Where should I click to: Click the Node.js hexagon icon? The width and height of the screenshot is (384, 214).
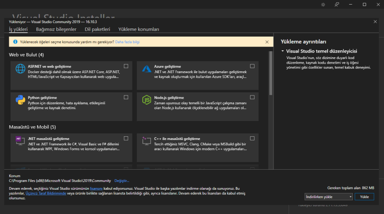tap(147, 100)
